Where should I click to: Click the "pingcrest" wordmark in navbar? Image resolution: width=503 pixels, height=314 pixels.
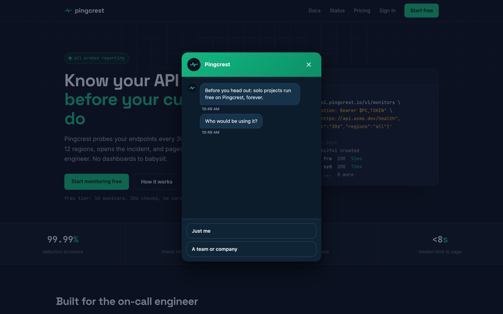pos(89,10)
